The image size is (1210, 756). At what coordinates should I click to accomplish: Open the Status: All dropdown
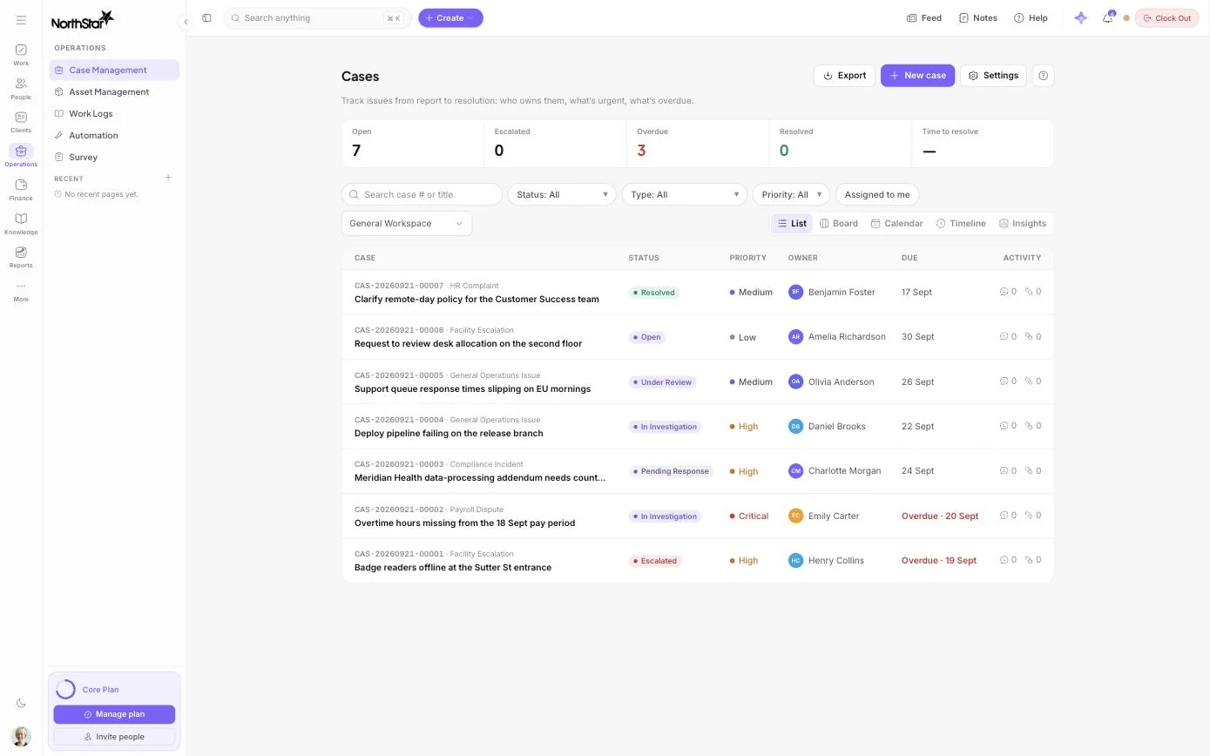(562, 194)
